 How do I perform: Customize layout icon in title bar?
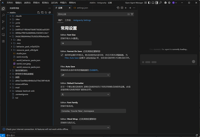click(146, 3)
